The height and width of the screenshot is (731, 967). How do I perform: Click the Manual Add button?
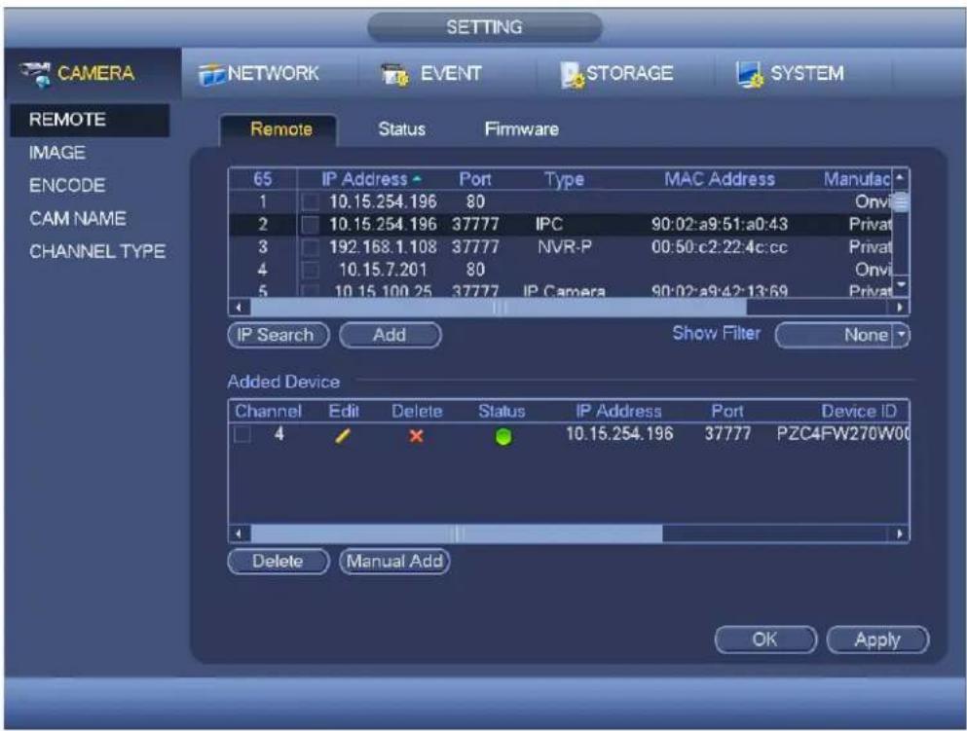(x=394, y=562)
